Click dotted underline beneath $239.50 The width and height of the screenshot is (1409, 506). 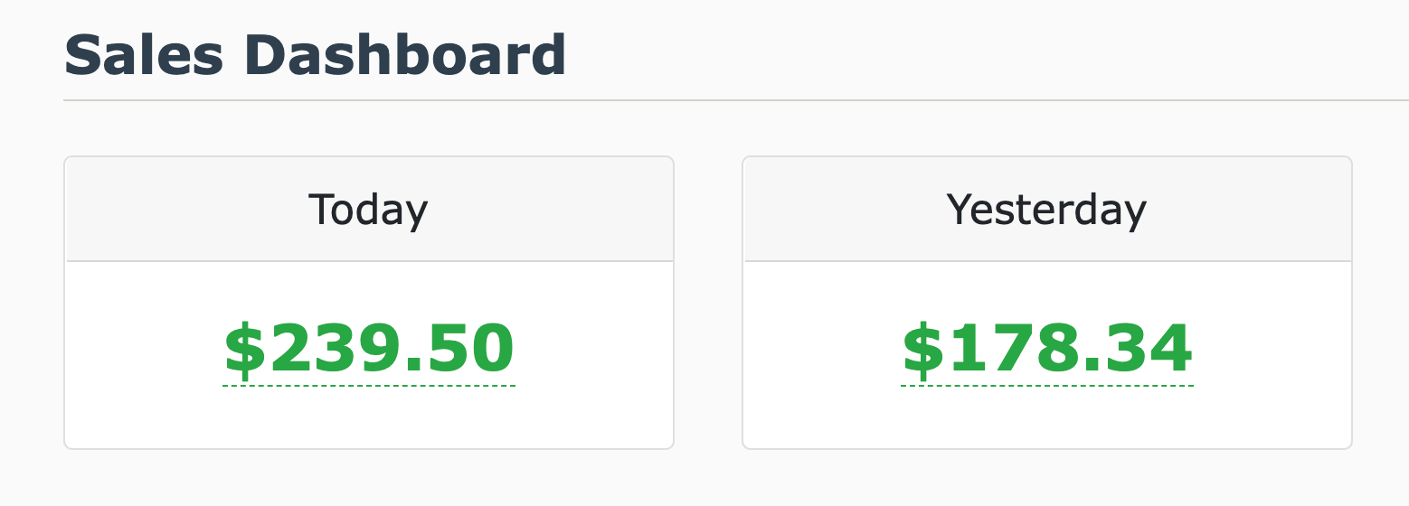[x=369, y=386]
